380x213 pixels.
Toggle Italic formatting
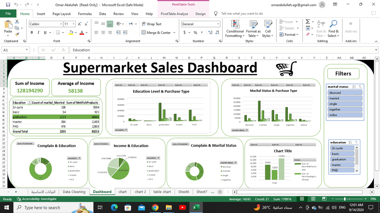pos(38,33)
